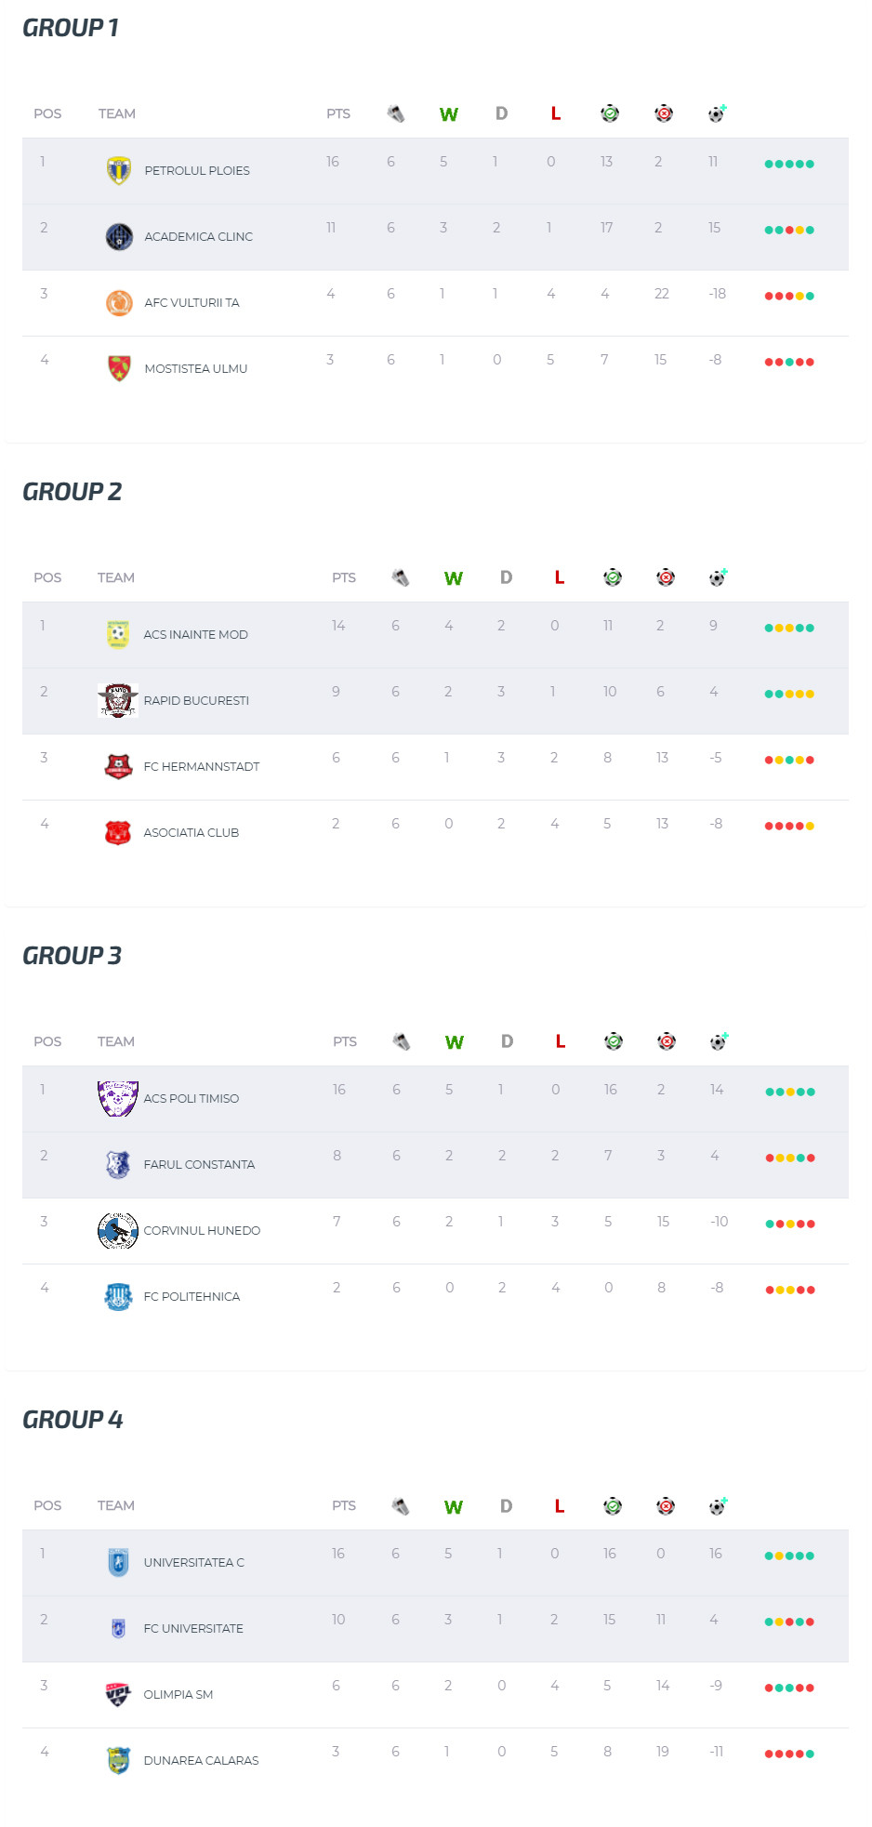Click Group 3 goals conceded red icon
Viewport: 872px width, 1827px height.
tap(667, 1041)
